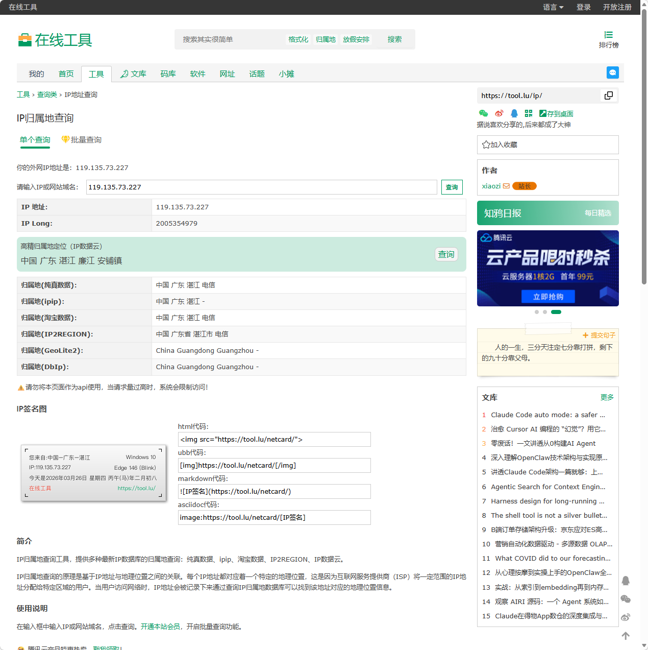Viewport: 648px width, 650px height.
Task: Share page via WeChat icon under URL box
Action: point(483,113)
